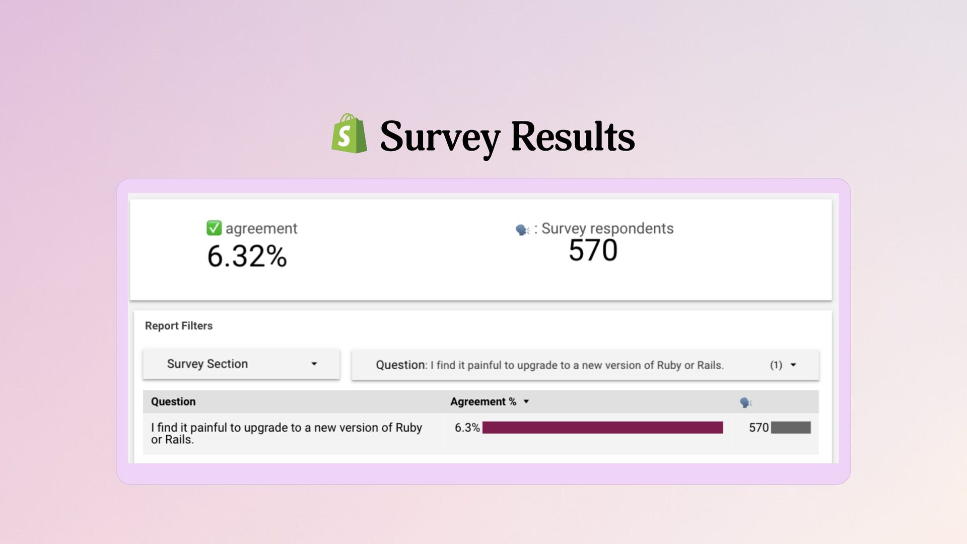Click the Question column header

coord(173,401)
